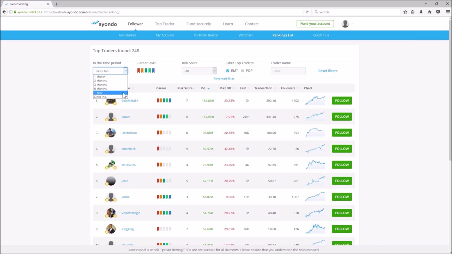Image resolution: width=452 pixels, height=254 pixels.
Task: Reload the page with the refresh icon
Action: coord(307,12)
